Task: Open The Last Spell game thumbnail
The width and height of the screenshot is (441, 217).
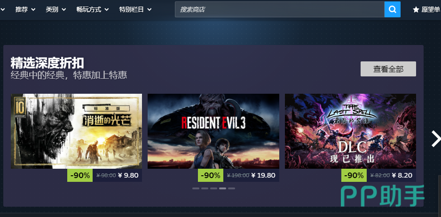Action: [350, 131]
